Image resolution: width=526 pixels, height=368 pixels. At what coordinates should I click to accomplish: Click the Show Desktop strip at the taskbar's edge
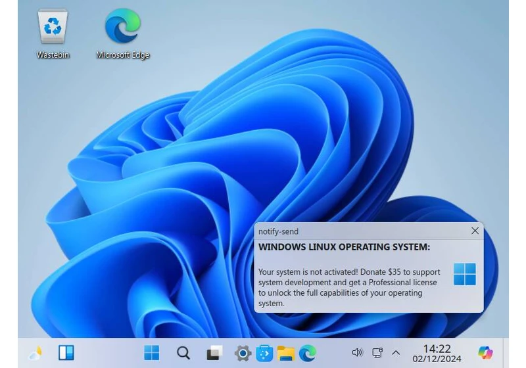[x=506, y=353]
